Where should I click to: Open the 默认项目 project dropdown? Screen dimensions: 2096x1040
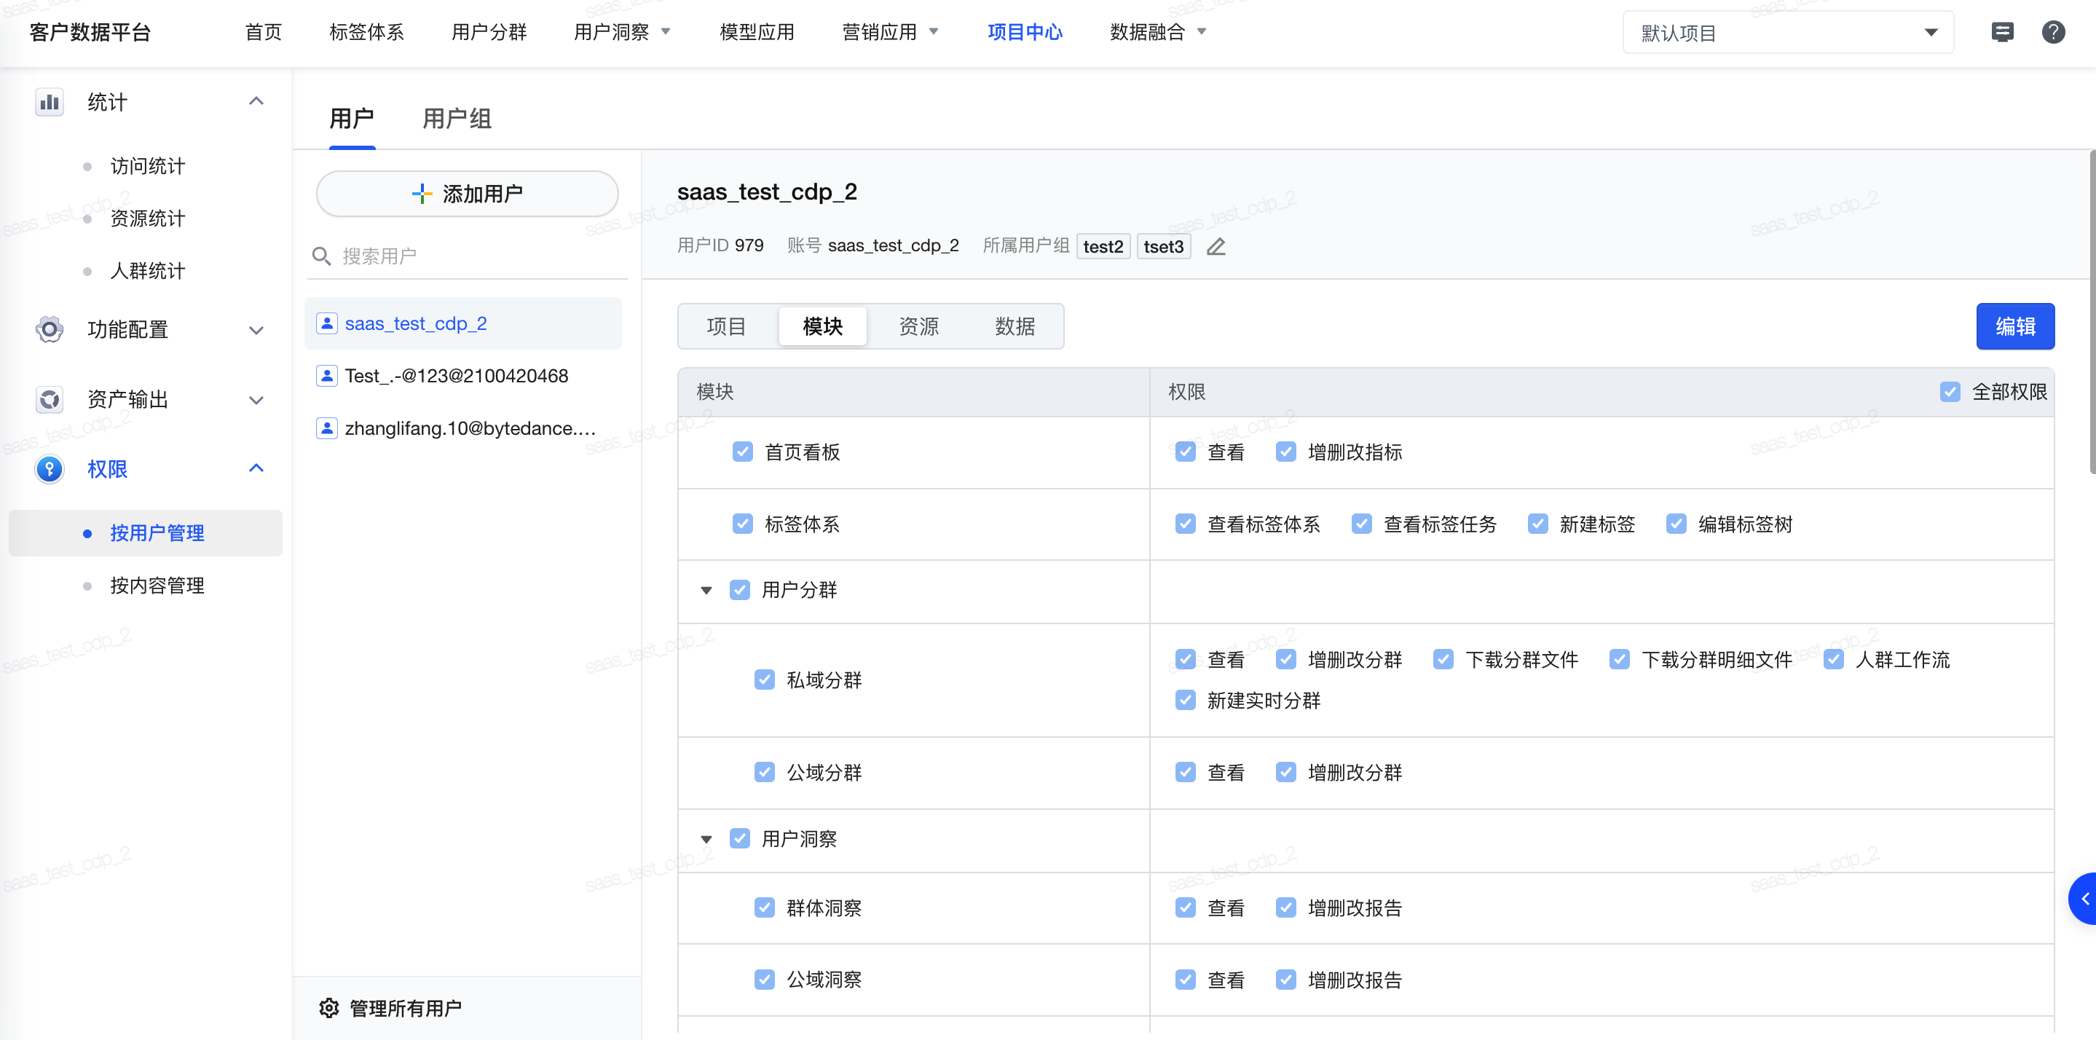(x=1788, y=33)
